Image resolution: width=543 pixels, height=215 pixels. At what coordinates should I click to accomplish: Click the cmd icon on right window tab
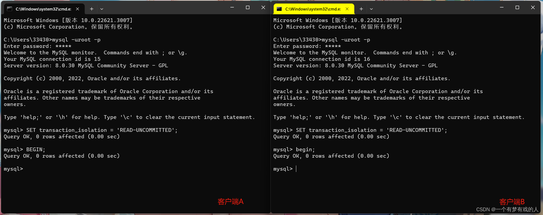tap(279, 9)
